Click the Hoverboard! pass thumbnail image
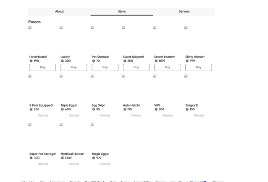268x182 pixels. pyautogui.click(x=30, y=28)
